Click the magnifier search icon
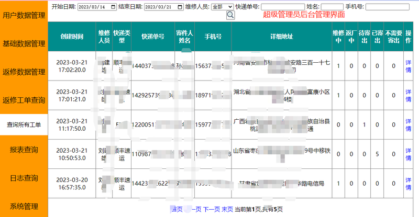Screen dimensions: 419x217 pyautogui.click(x=230, y=15)
